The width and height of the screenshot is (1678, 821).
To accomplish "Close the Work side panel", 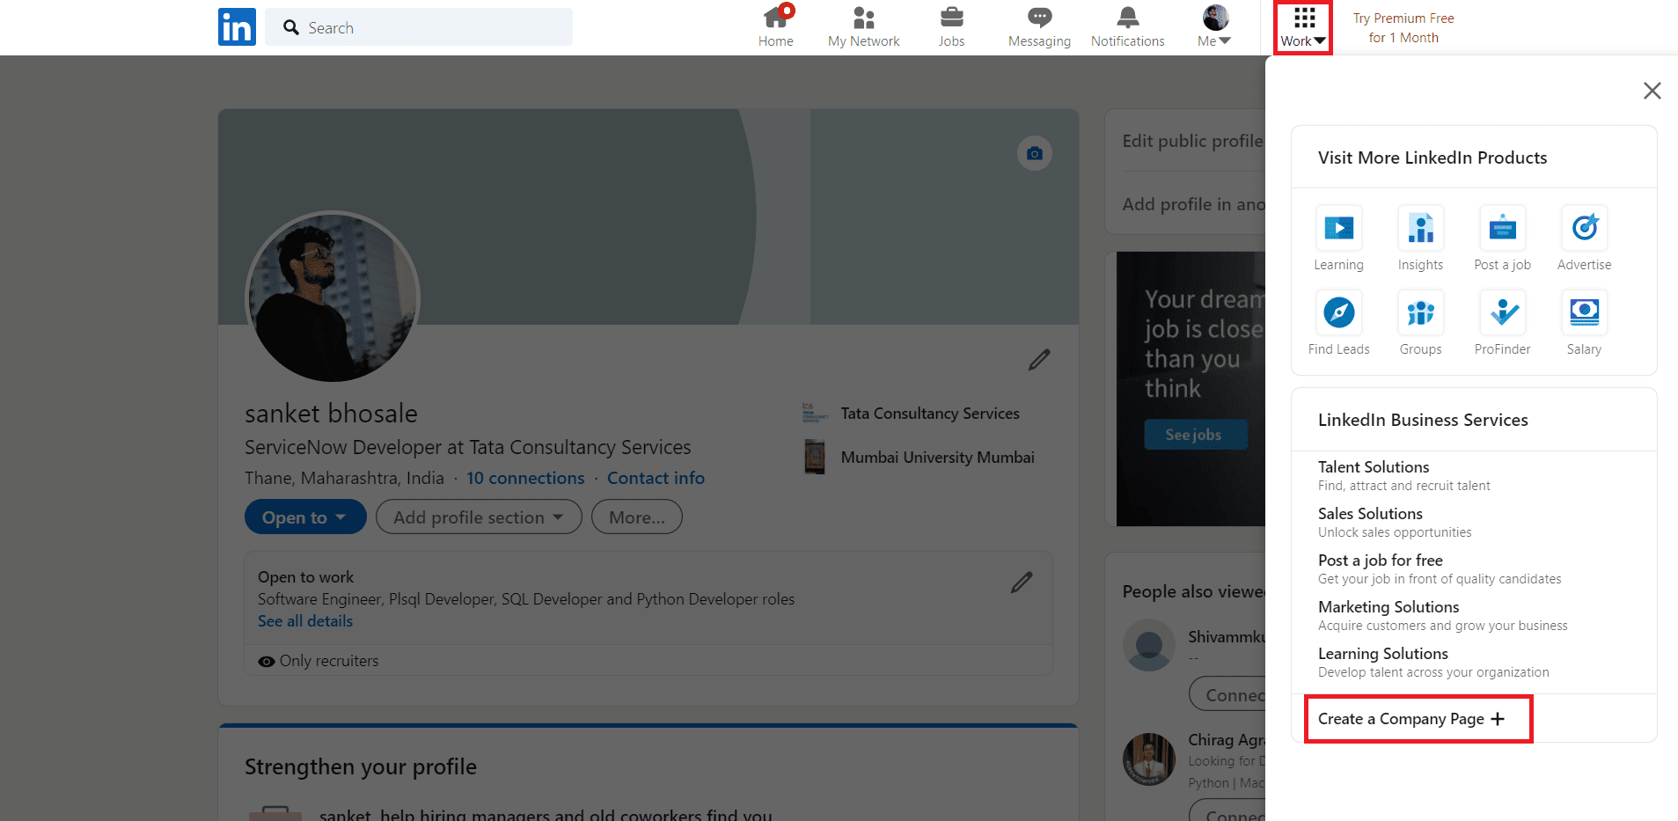I will click(1652, 91).
